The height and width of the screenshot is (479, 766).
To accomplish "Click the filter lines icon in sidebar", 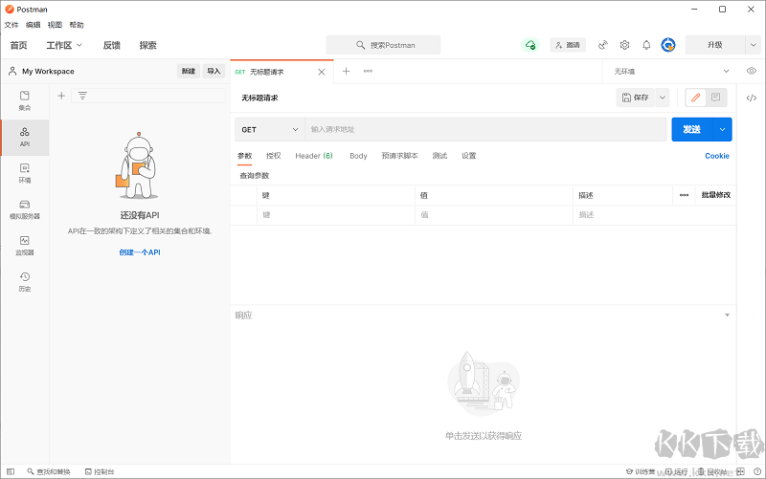I will (82, 96).
